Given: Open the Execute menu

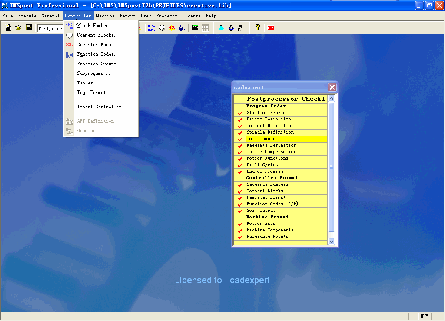Looking at the screenshot, I should click(x=27, y=16).
